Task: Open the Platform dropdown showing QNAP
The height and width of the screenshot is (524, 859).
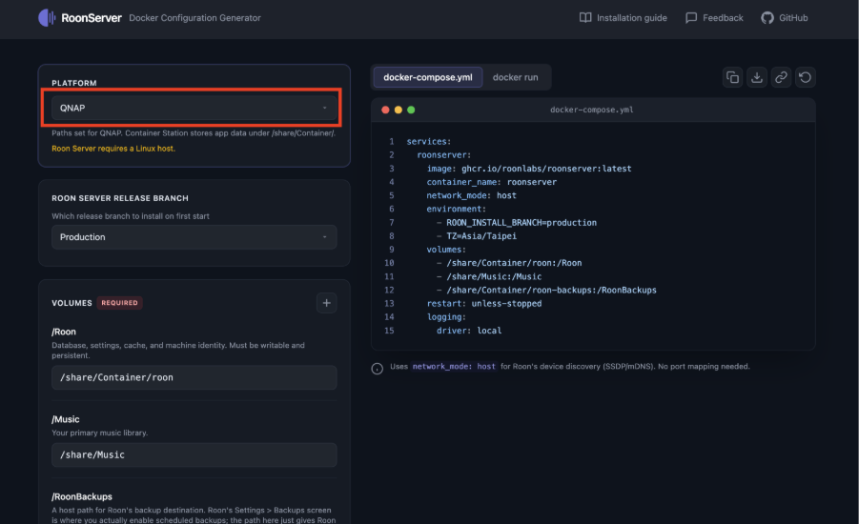Action: pyautogui.click(x=194, y=108)
